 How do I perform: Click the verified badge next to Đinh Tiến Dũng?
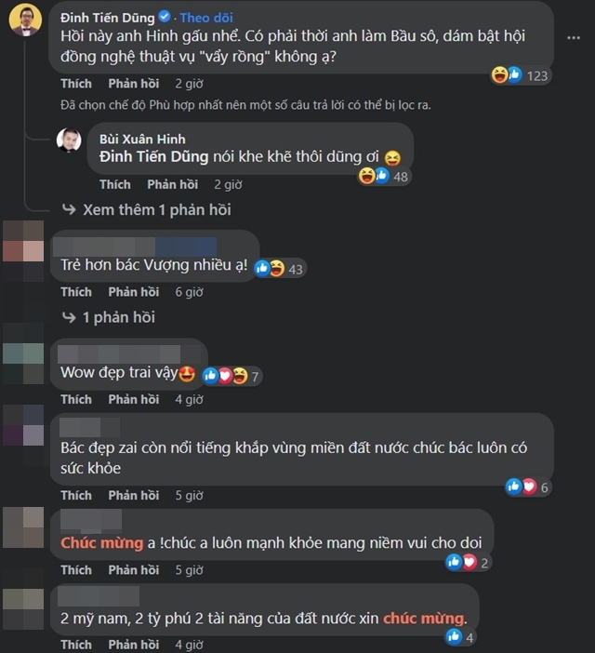[165, 17]
